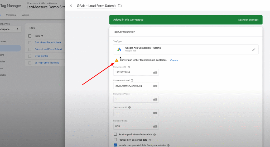
Task: Click the Conversion Label input field
Action: click(132, 86)
